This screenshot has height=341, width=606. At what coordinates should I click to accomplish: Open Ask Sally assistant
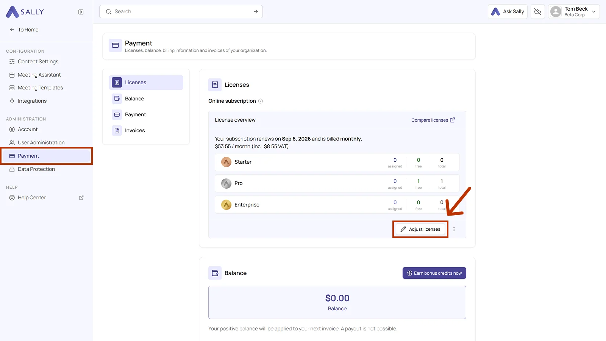(x=508, y=12)
